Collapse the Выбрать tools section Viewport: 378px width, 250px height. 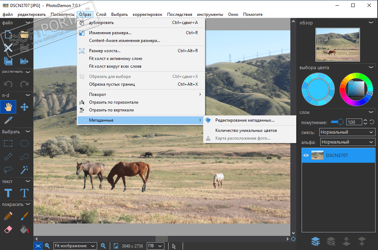pyautogui.click(x=28, y=132)
